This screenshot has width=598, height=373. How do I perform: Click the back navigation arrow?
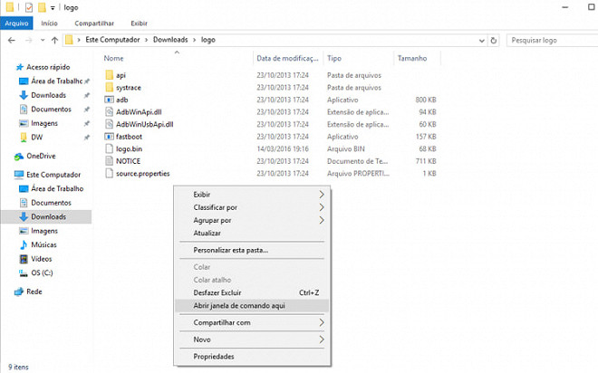tap(12, 40)
